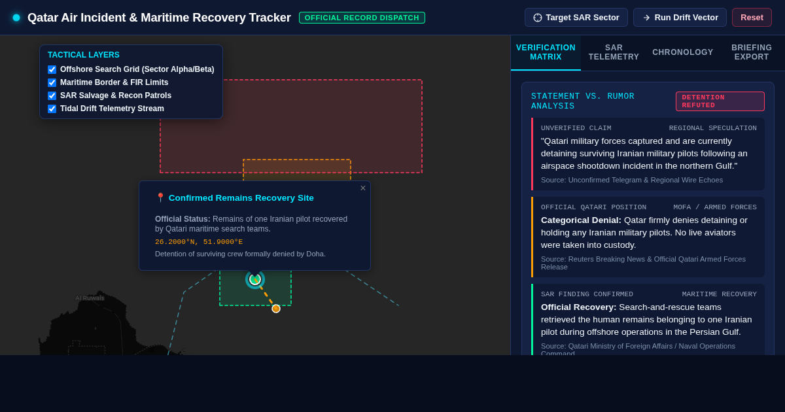This screenshot has width=785, height=412.
Task: Disable Tidal Drift Telemetry Stream layer
Action: 52,109
